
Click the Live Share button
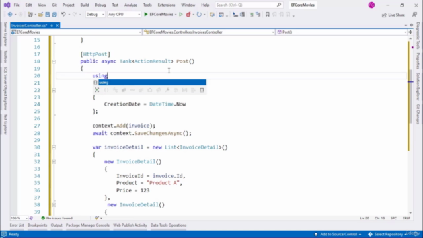coord(393,15)
